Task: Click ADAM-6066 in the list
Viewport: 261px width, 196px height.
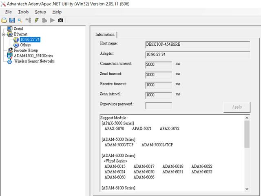Action: [144, 177]
